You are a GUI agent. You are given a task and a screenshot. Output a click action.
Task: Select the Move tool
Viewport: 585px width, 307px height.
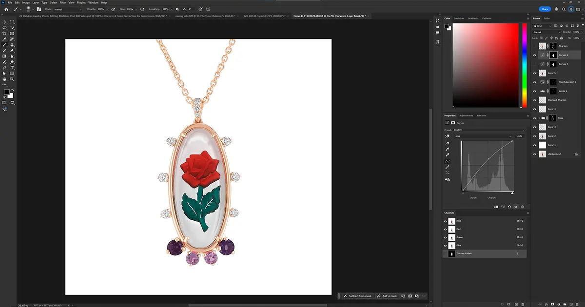pyautogui.click(x=4, y=21)
